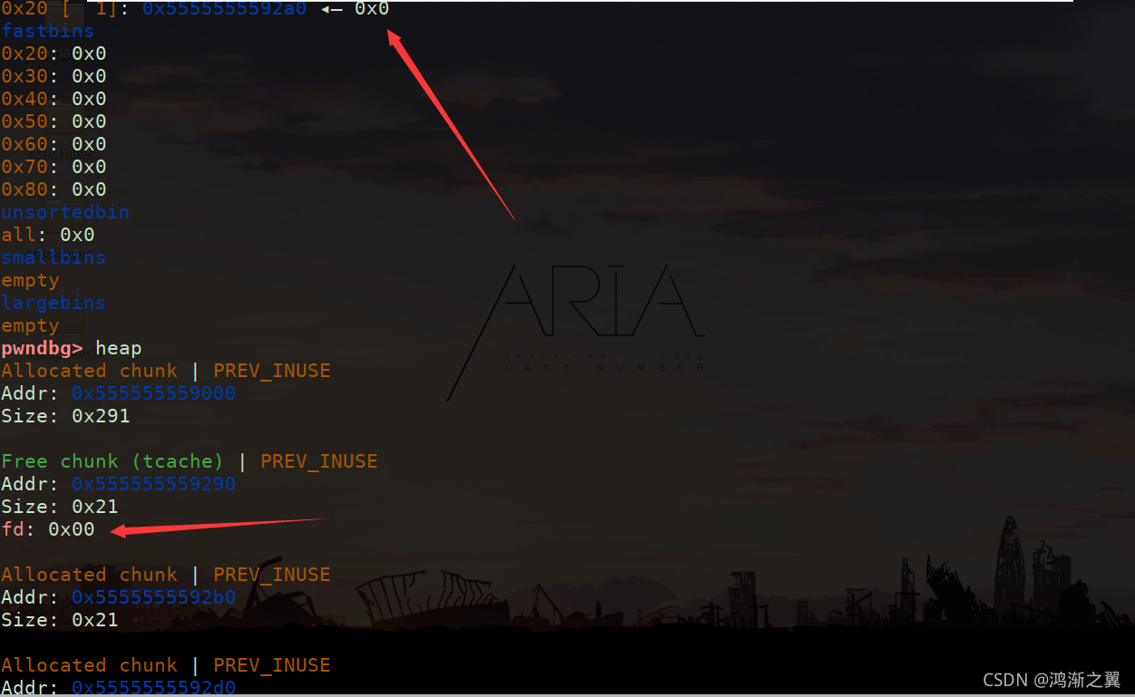This screenshot has height=697, width=1135.
Task: Click the fastbin row '0x50: 0x0'
Action: [53, 121]
